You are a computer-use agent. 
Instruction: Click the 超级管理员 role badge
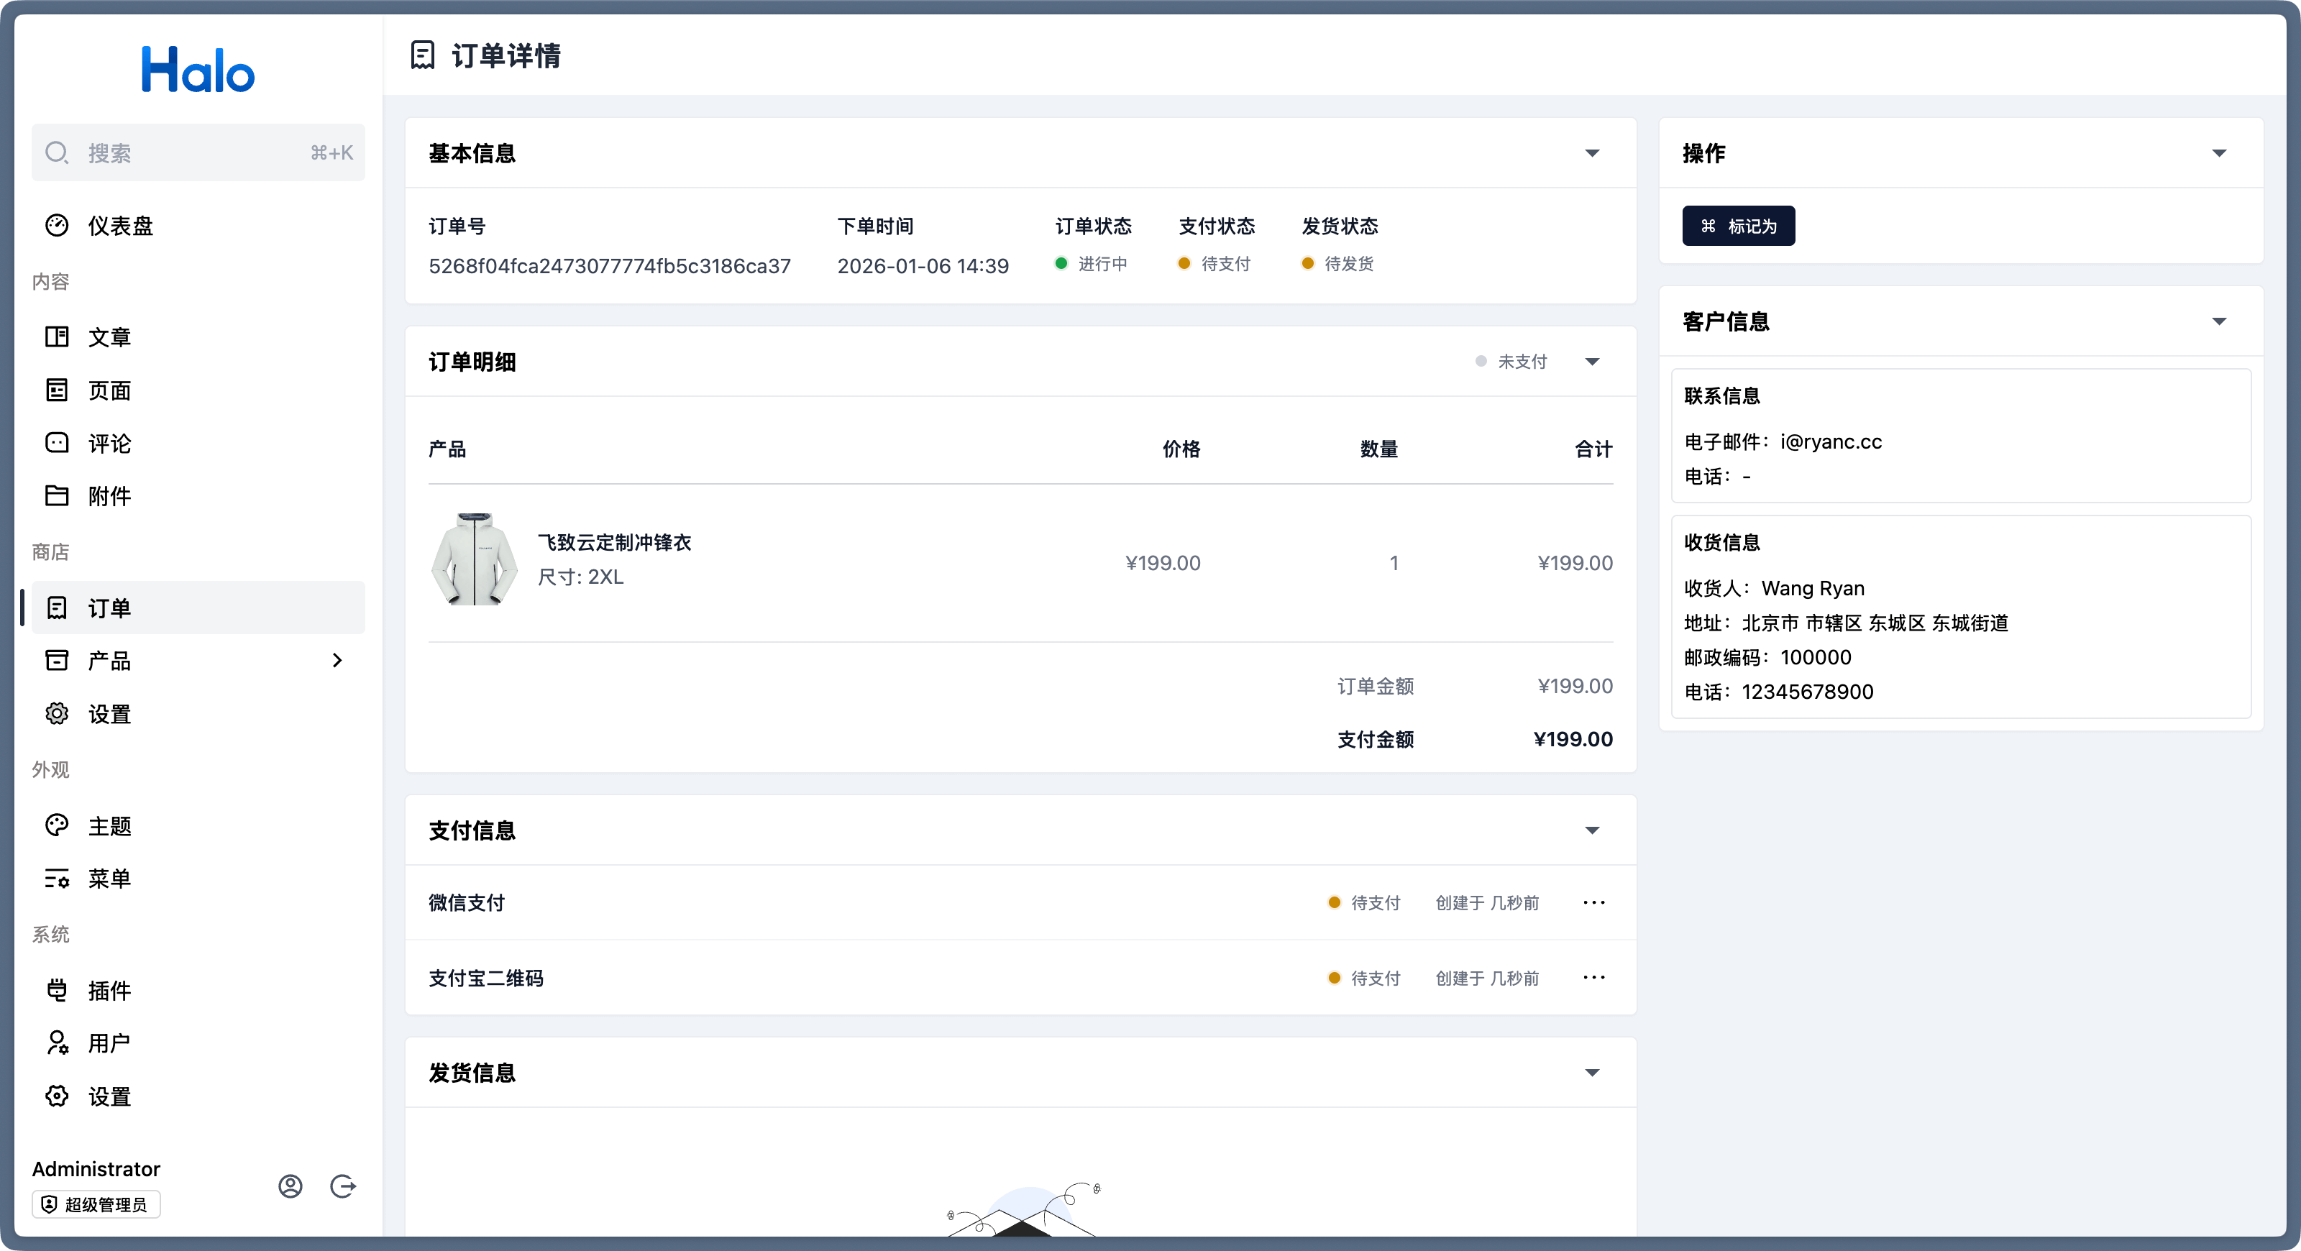(96, 1204)
